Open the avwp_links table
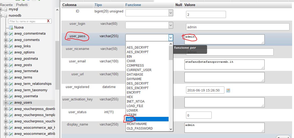The width and height of the screenshot is (294, 138). coord(22,46)
